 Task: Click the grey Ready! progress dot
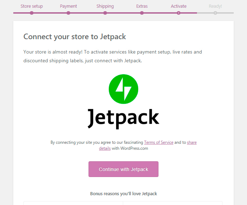pos(215,13)
